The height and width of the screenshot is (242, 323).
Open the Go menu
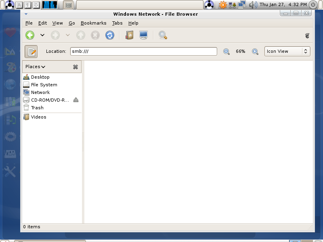pos(72,23)
